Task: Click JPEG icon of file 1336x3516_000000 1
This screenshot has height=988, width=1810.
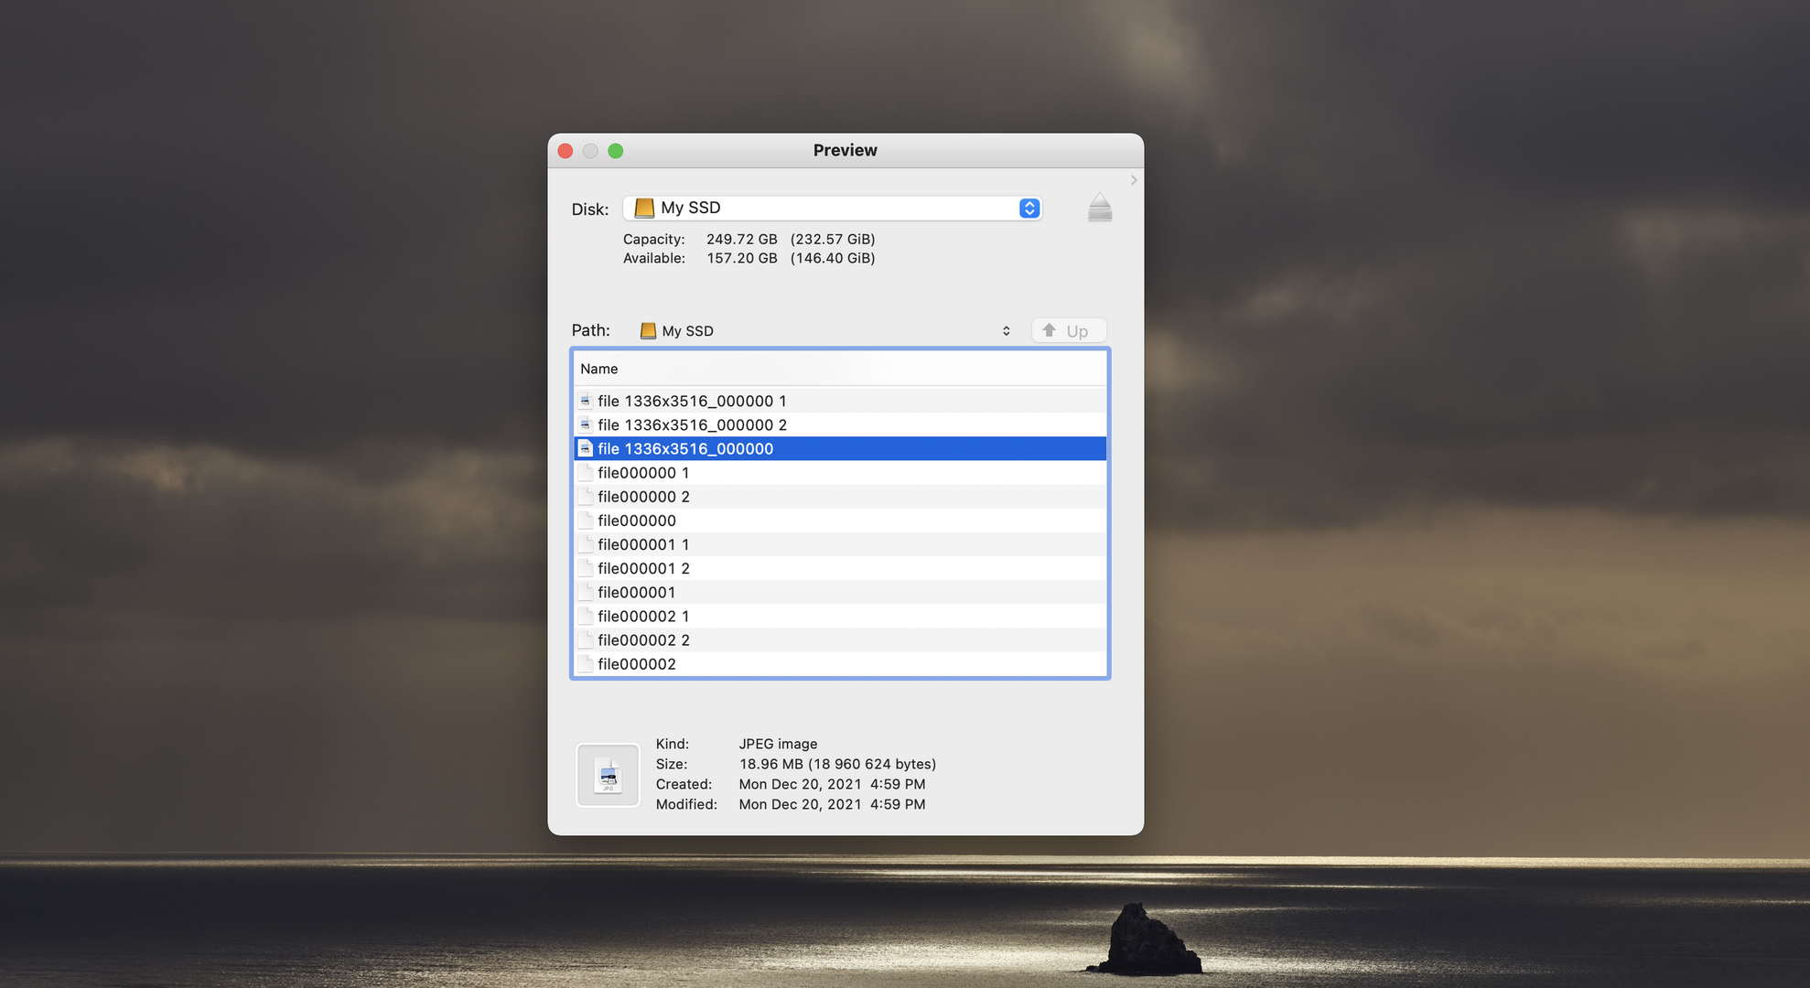Action: coord(586,401)
